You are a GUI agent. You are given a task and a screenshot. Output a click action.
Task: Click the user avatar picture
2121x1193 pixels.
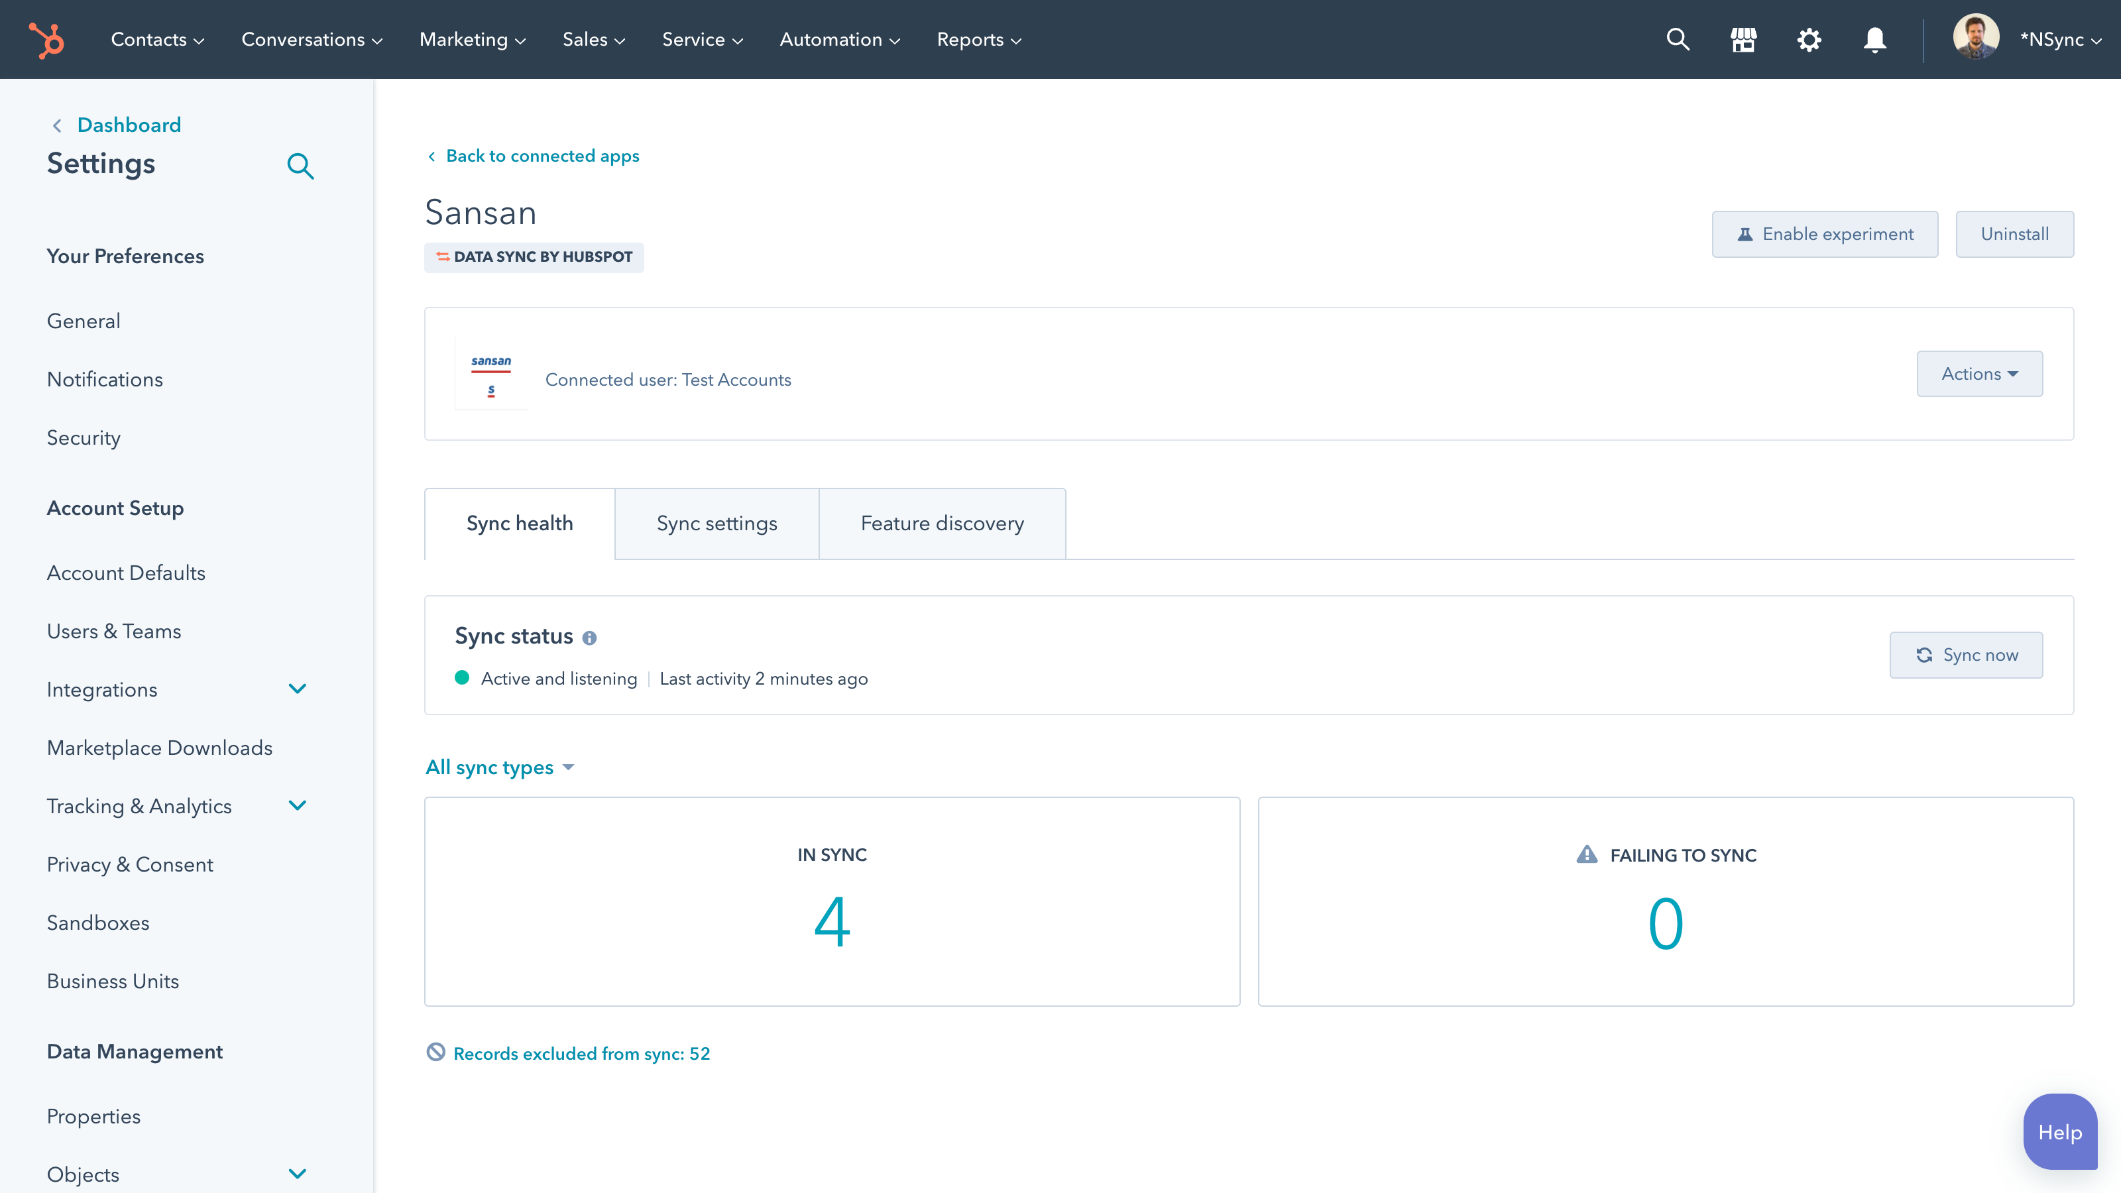point(1975,38)
